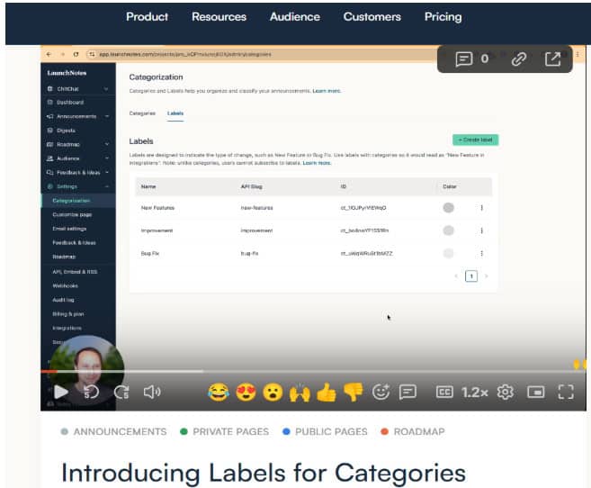Click New Features color swatch

(448, 208)
